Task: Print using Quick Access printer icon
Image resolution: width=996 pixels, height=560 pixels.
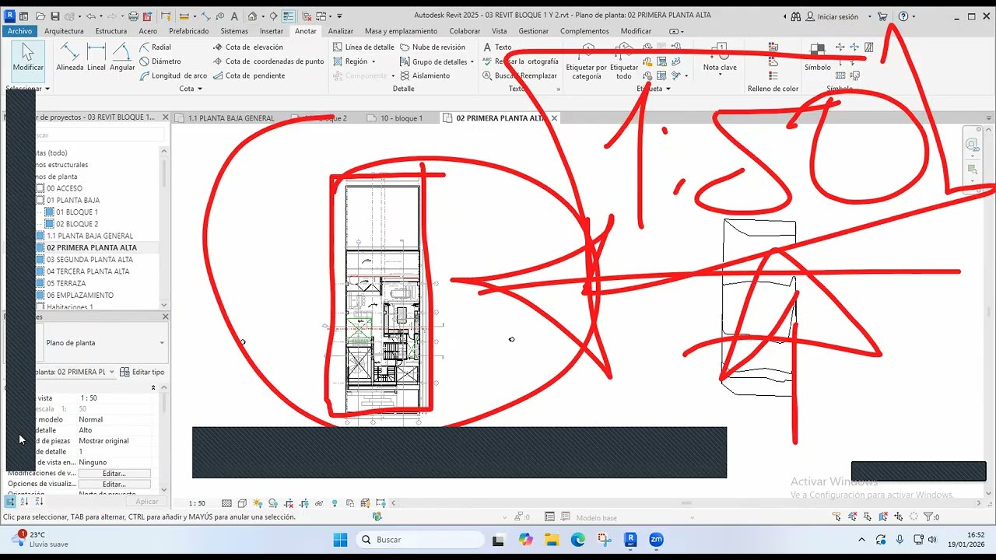Action: pos(133,16)
